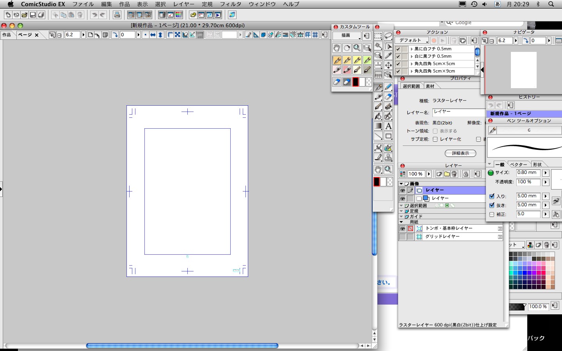Click the lock layer icon in layer panel
562x351 pixels.
pyautogui.click(x=466, y=174)
